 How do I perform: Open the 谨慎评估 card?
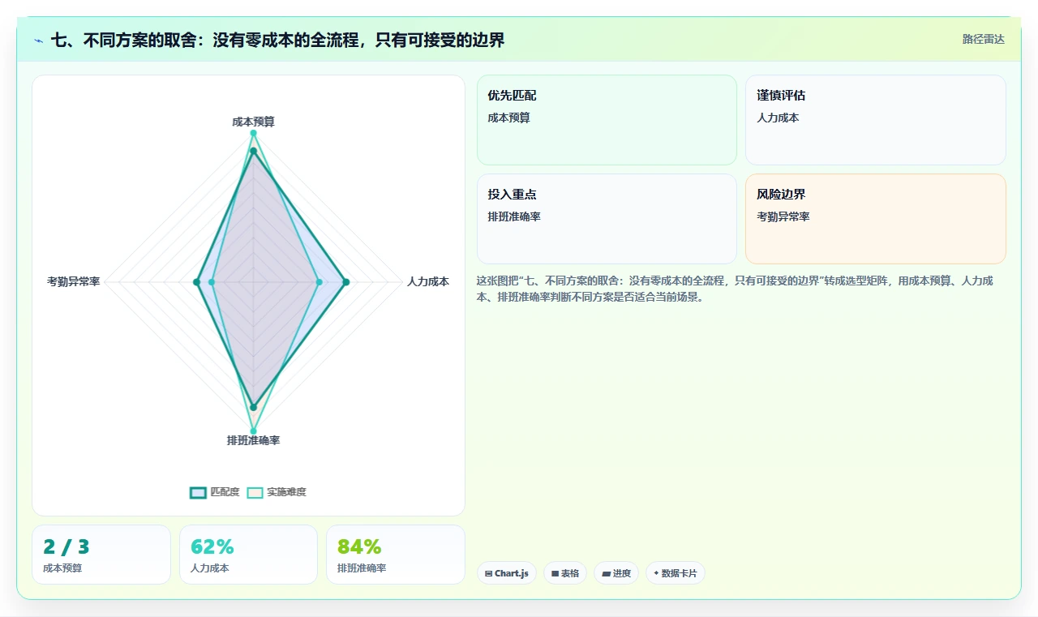[876, 120]
